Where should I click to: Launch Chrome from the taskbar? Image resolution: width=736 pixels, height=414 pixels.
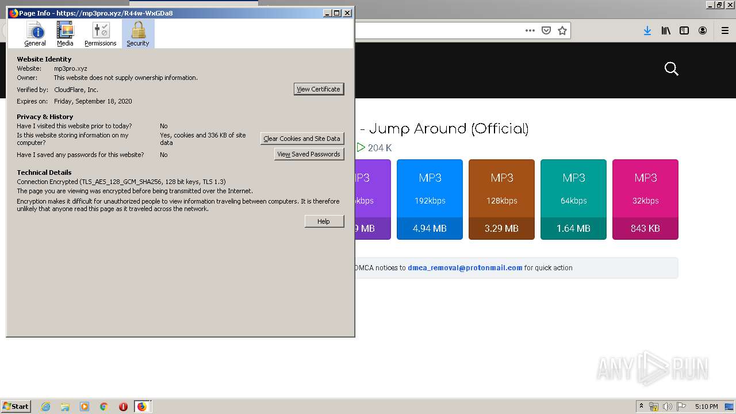(103, 407)
